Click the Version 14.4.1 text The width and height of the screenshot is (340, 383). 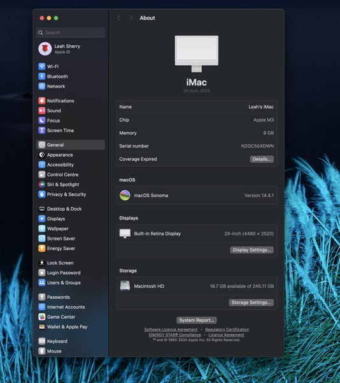click(x=259, y=195)
